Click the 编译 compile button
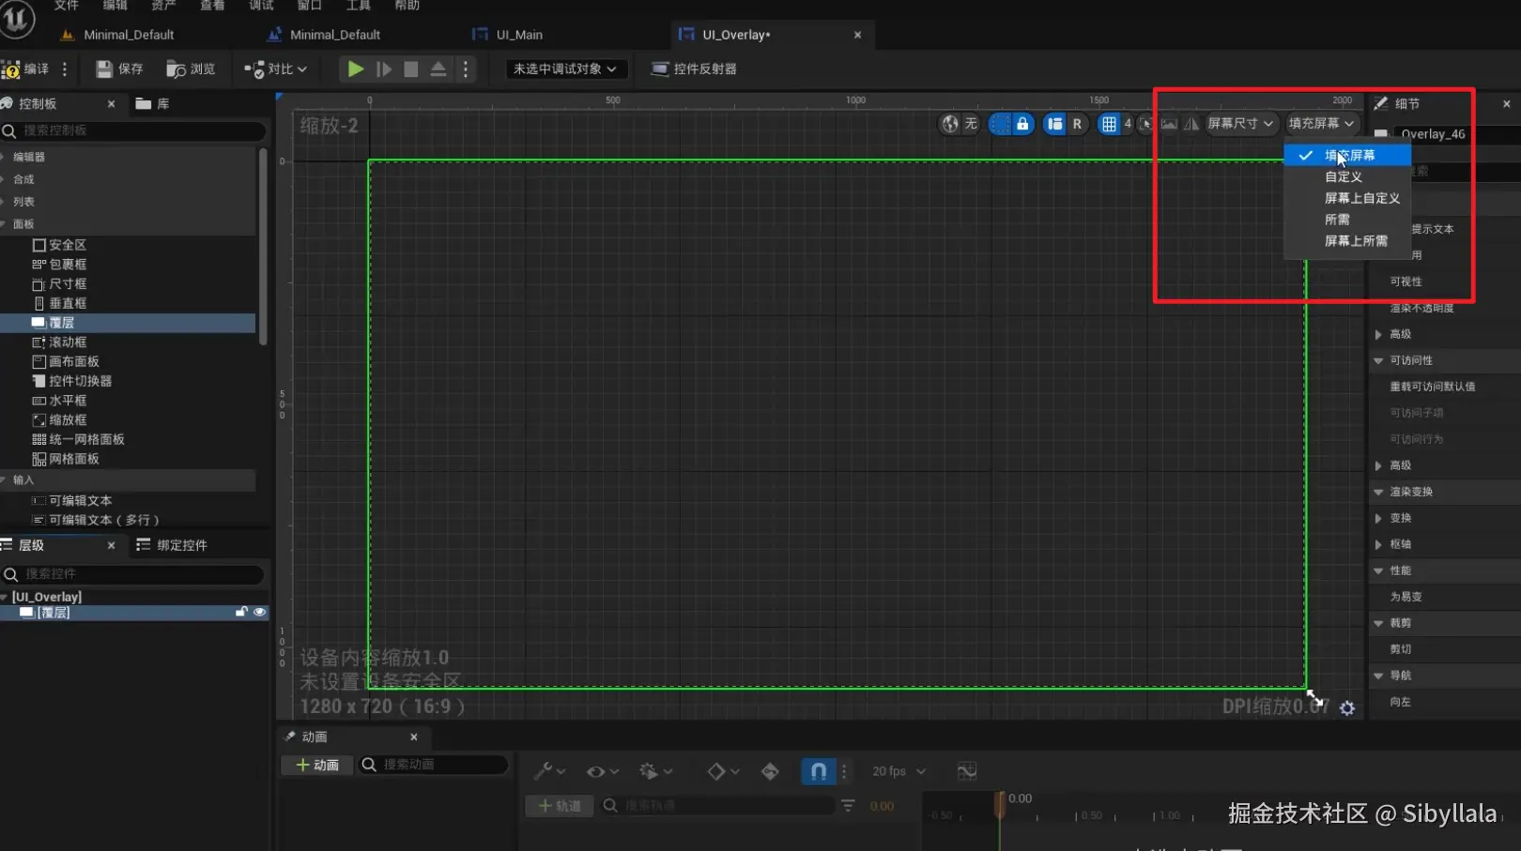This screenshot has height=851, width=1521. (25, 69)
